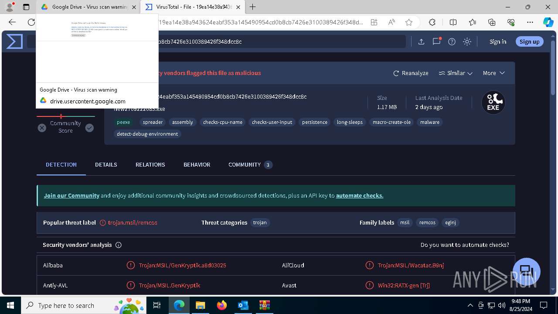Click the remcos family label chip
Viewport: 558px width, 314px height.
(x=427, y=222)
